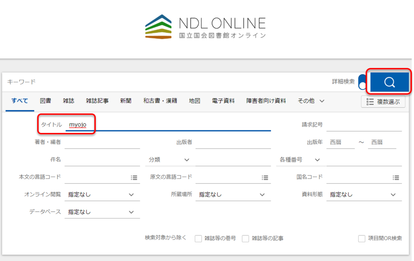Open the NDL ONLINE logo home link
Viewport: 414px width, 261px height.
(206, 27)
